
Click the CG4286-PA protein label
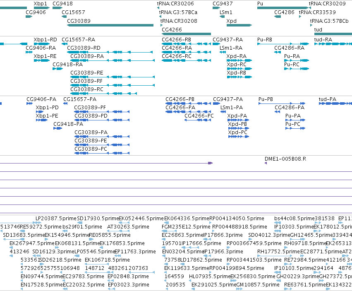(290, 108)
